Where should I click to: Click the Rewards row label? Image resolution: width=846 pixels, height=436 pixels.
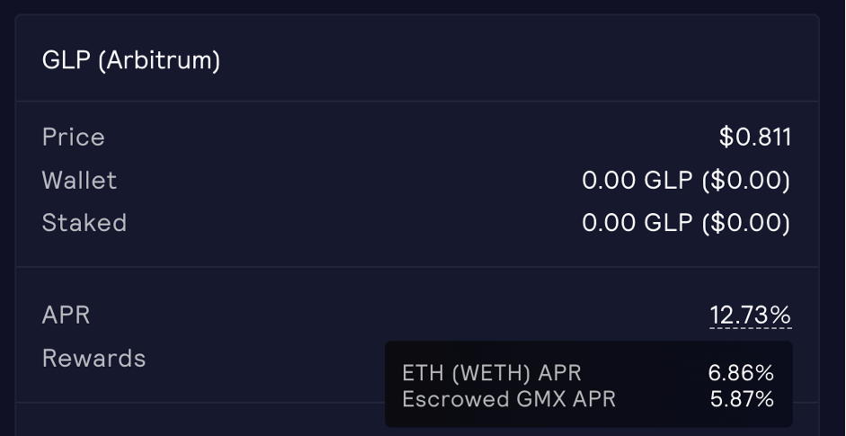[94, 359]
